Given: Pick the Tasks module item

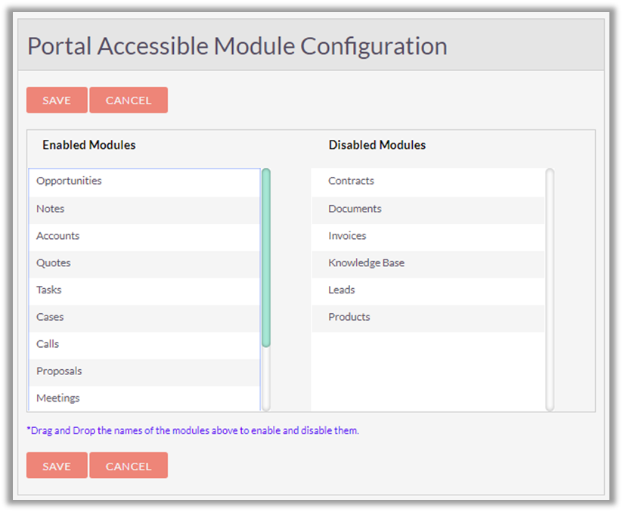Looking at the screenshot, I should [49, 290].
